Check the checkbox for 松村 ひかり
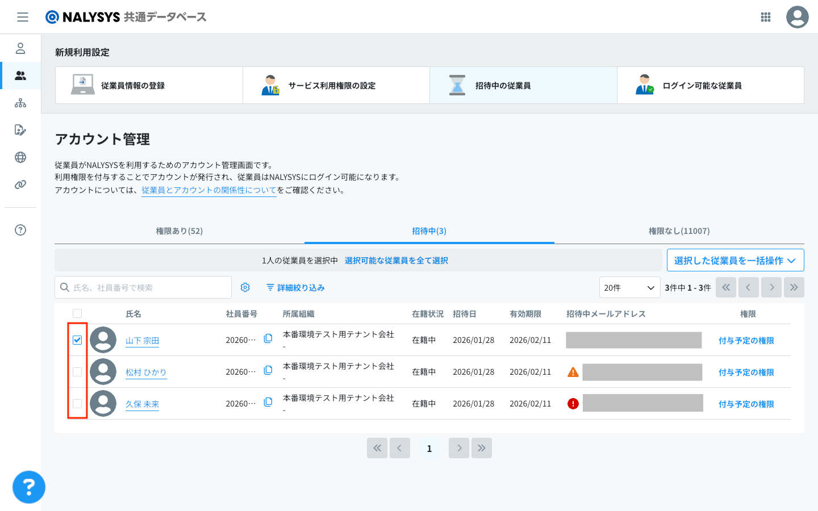Screen dimensions: 818x511 (x=77, y=372)
